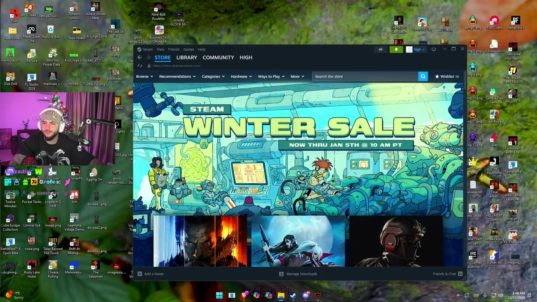This screenshot has height=302, width=537.
Task: Open the Friends & Chat icon
Action: pos(460,274)
